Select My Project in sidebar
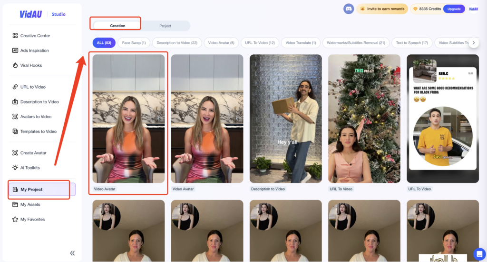The width and height of the screenshot is (487, 262). pyautogui.click(x=42, y=190)
